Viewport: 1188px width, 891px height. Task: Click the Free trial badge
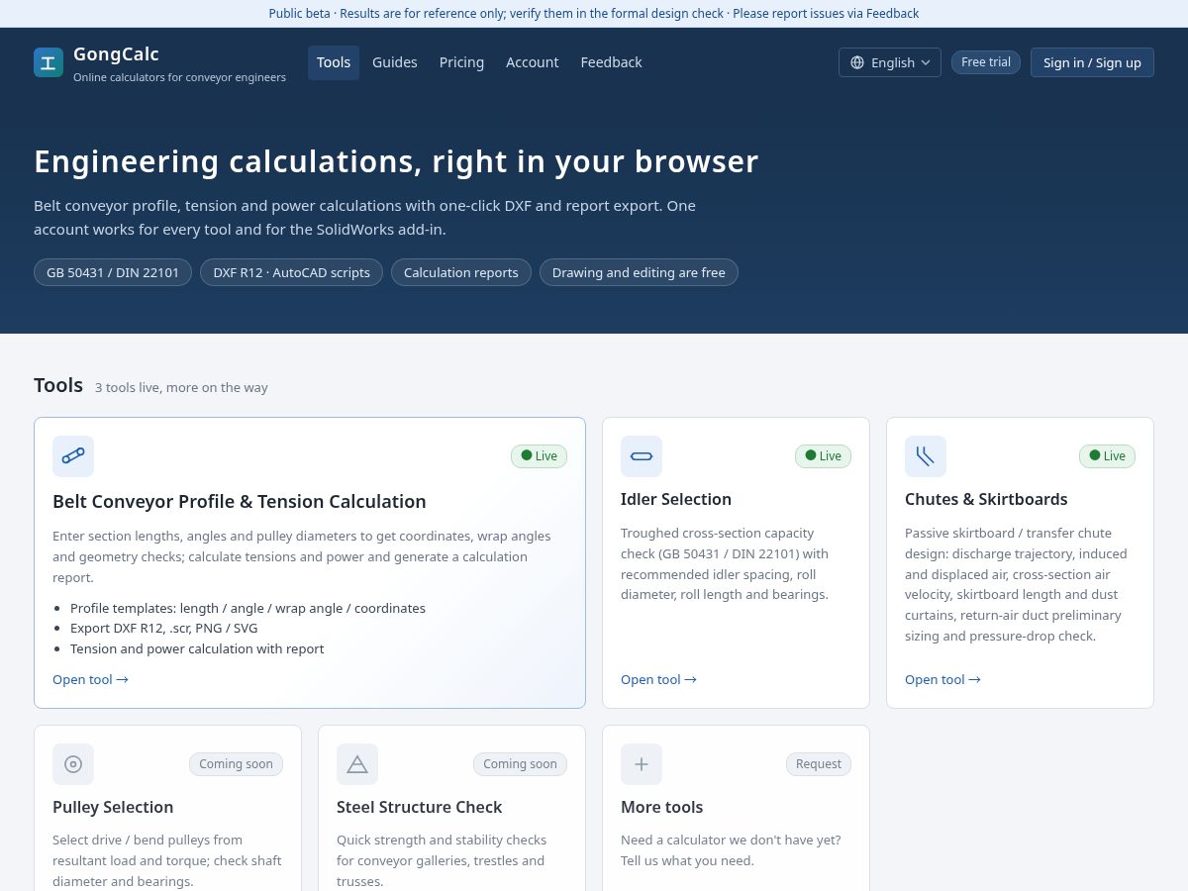986,62
